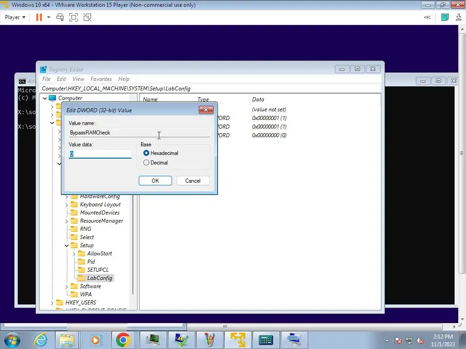Open the computer with keyboard taskbar icon

[294, 340]
